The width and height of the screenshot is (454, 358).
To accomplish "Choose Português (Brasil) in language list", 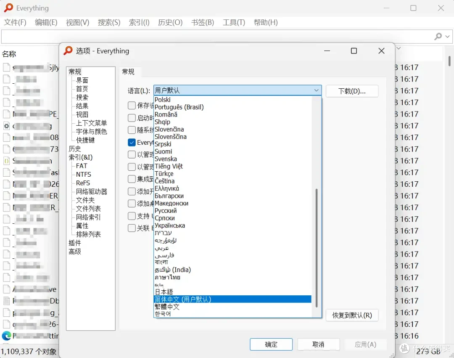I will point(232,107).
